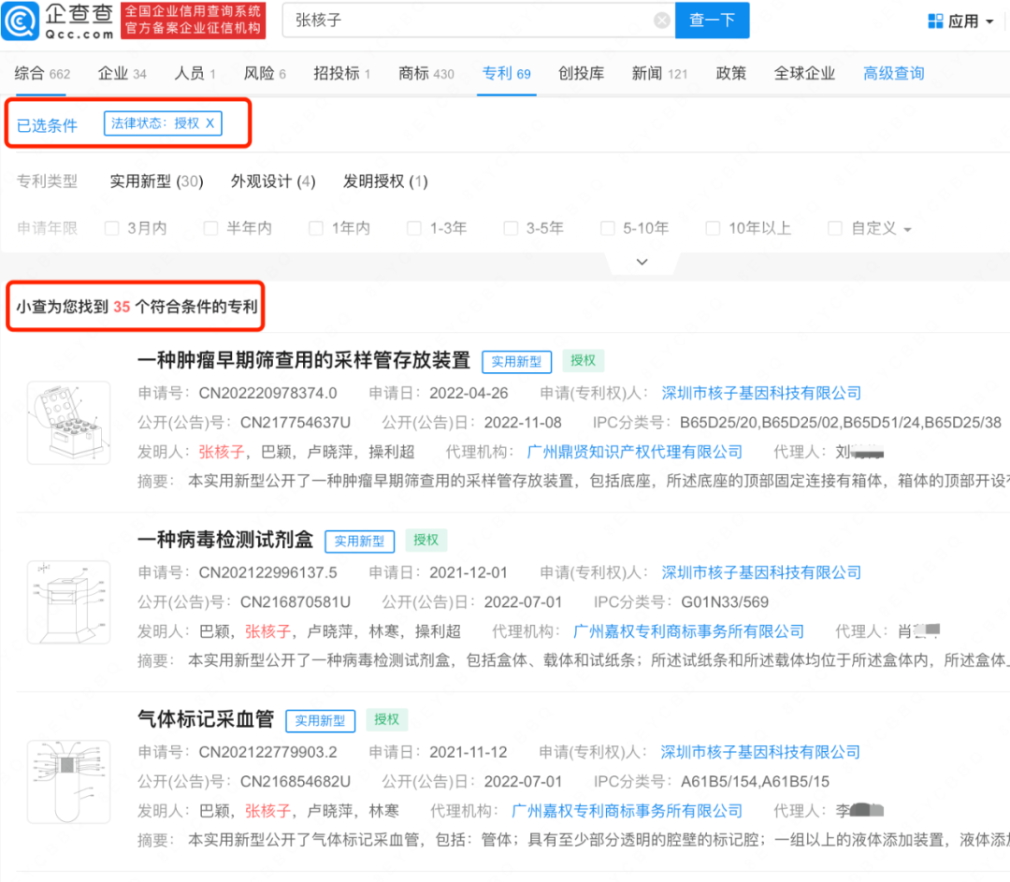Viewport: 1010px width, 882px height.
Task: Check the 1年内 checkbox
Action: point(316,228)
